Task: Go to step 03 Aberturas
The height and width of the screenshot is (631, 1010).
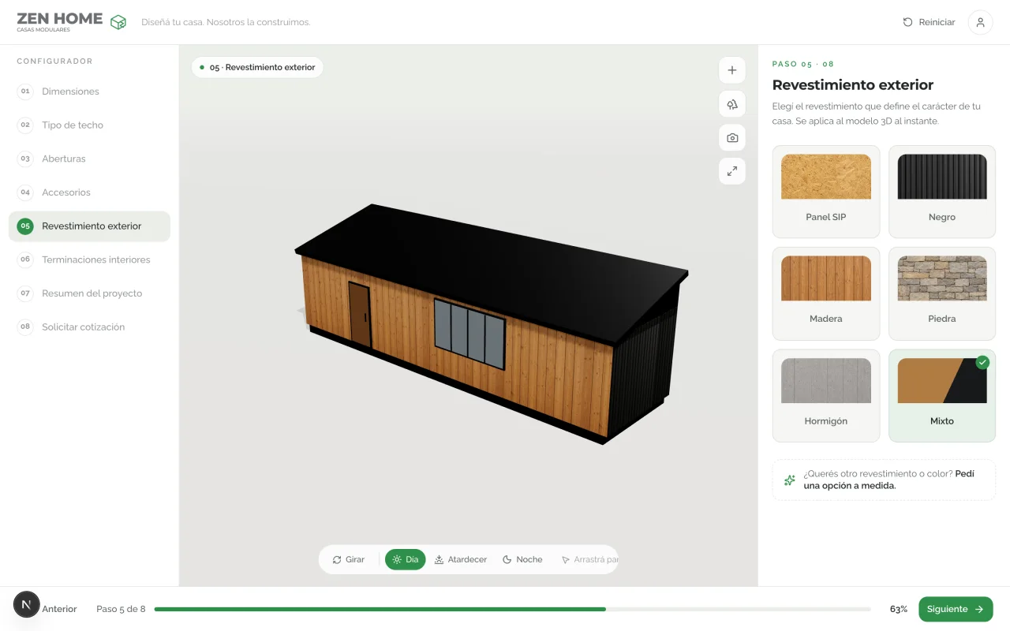Action: coord(89,159)
